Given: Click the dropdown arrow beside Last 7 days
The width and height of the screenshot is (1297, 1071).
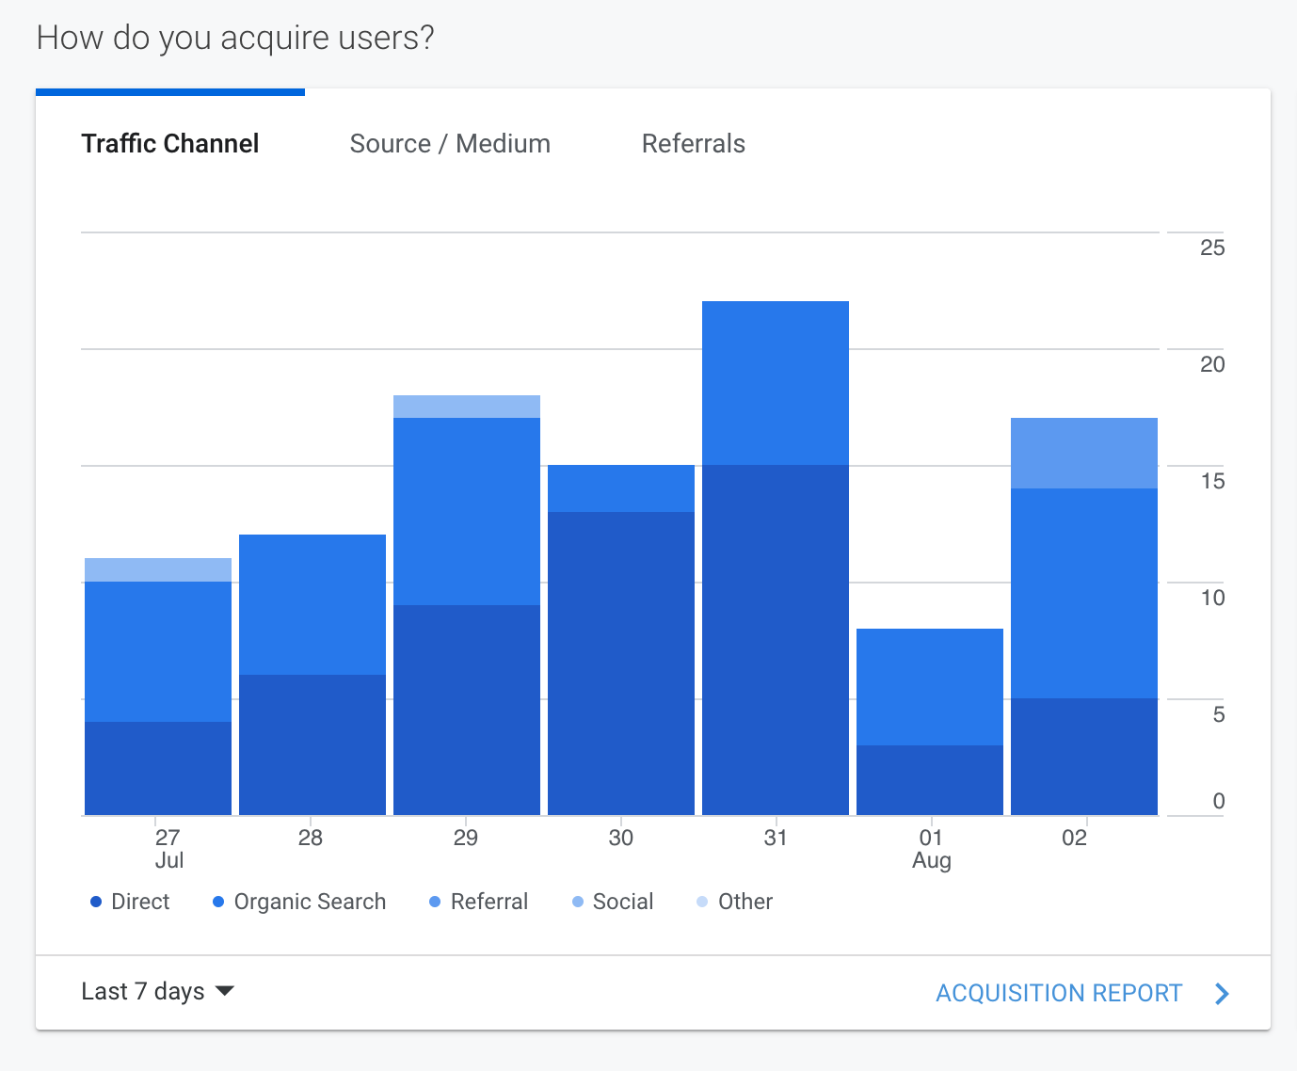Looking at the screenshot, I should (225, 991).
